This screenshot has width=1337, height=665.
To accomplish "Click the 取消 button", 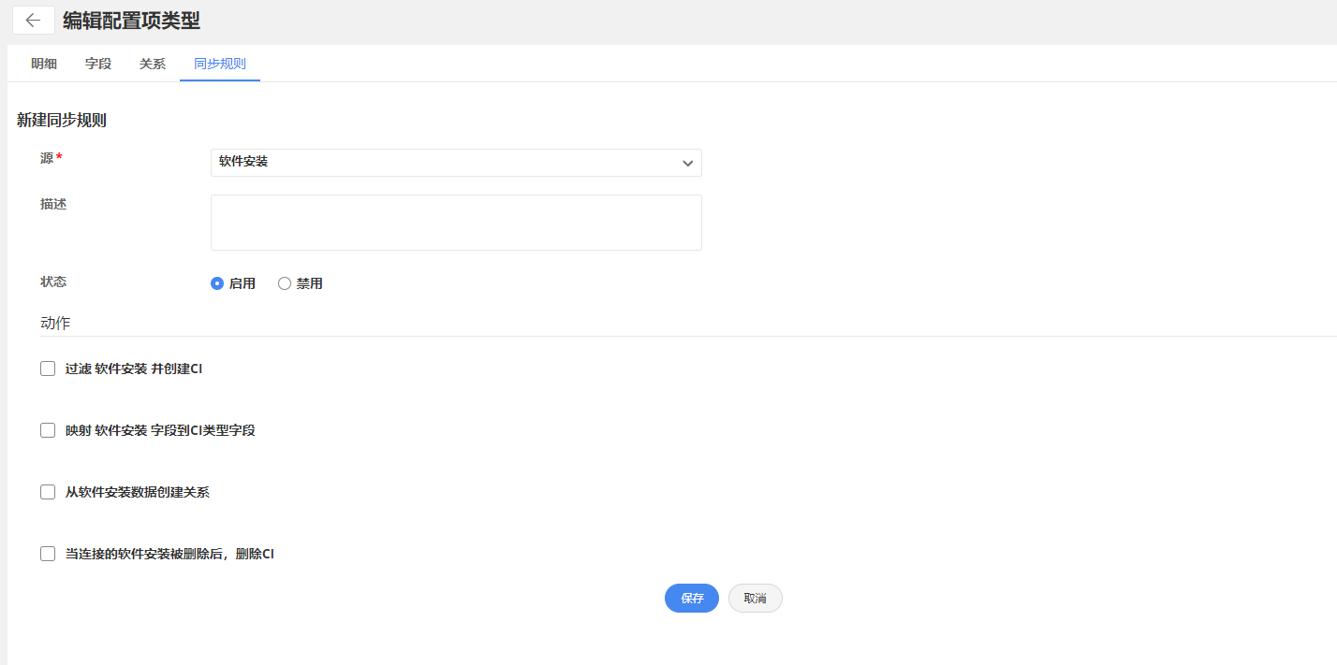I will [x=756, y=599].
